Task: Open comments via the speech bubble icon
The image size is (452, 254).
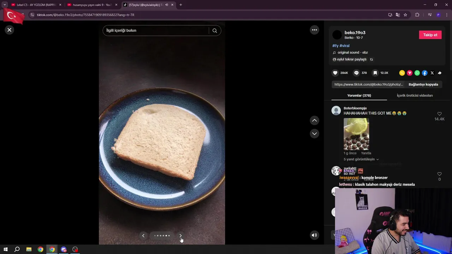Action: 356,73
